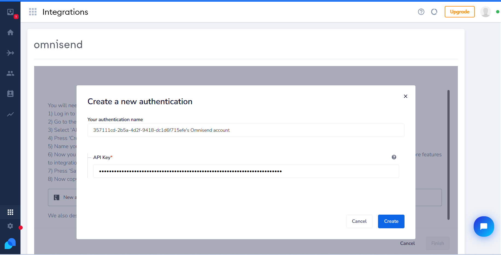
Task: Click the 'Create a new authentication' title
Action: point(140,101)
